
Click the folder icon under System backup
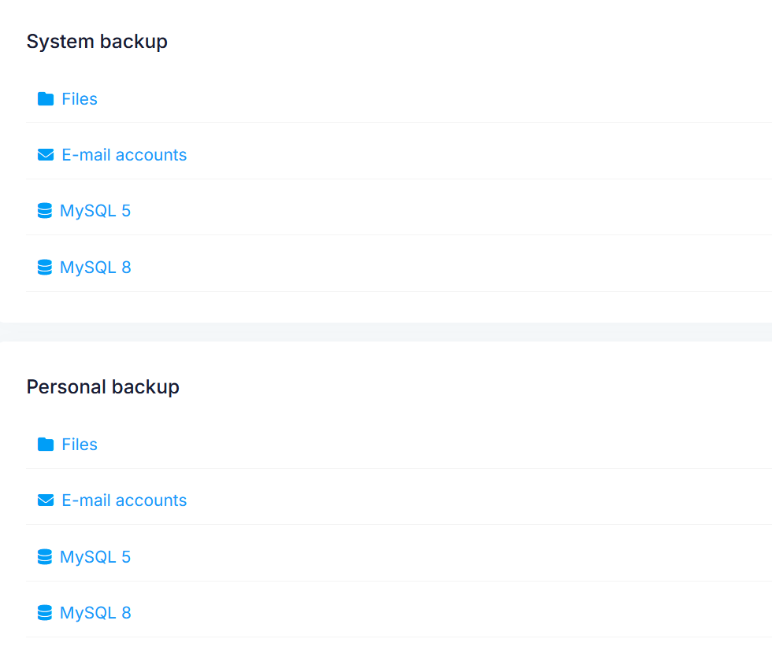[x=46, y=98]
